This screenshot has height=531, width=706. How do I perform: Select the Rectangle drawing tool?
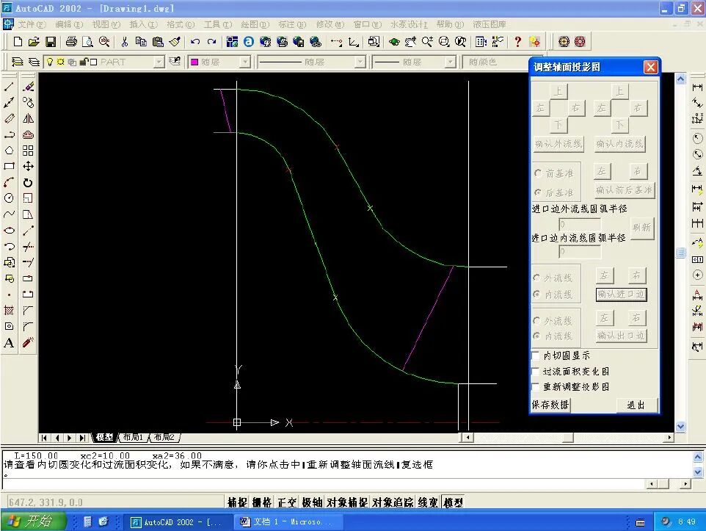coord(9,166)
